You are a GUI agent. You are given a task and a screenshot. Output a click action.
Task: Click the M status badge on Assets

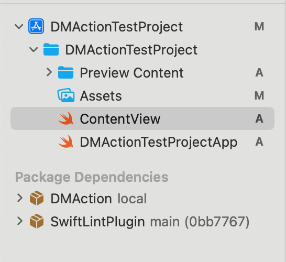[x=259, y=95]
